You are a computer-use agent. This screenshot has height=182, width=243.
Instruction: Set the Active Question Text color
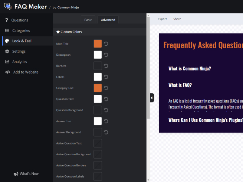98,143
